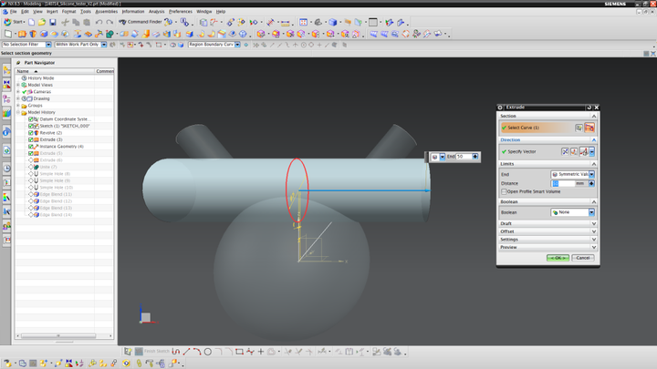Click the Distance input field
Image resolution: width=657 pixels, height=369 pixels.
click(x=563, y=183)
